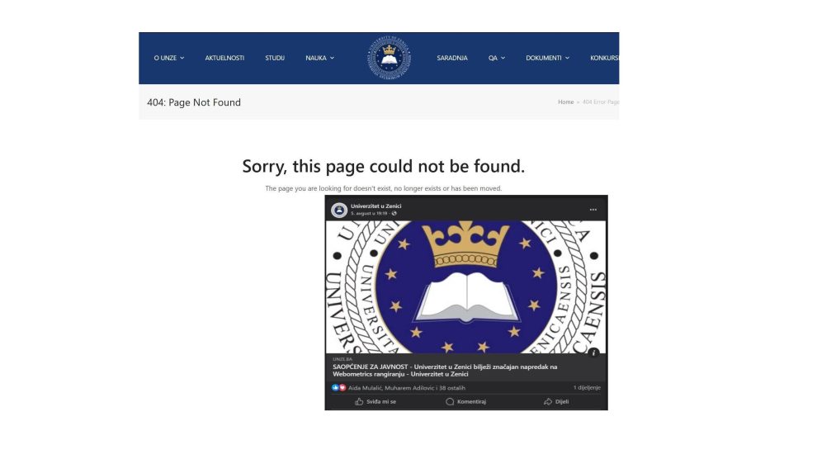Click the thumbs-up Sviđa mi se icon

tap(359, 402)
